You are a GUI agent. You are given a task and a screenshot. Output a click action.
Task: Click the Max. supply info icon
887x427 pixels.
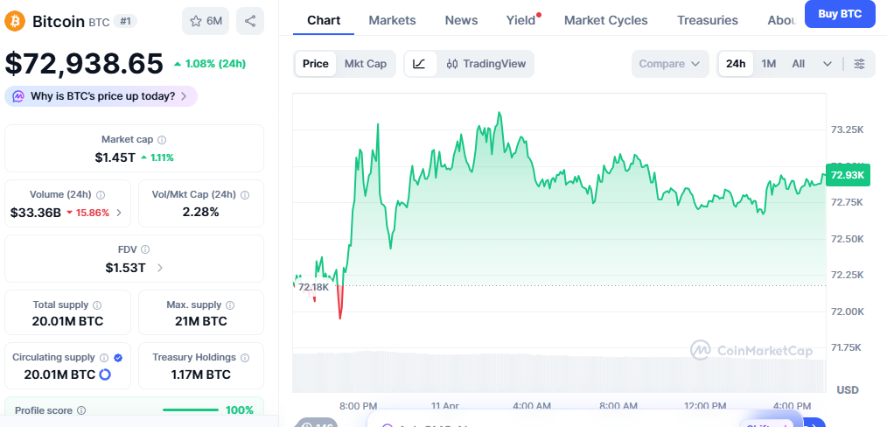pos(230,305)
